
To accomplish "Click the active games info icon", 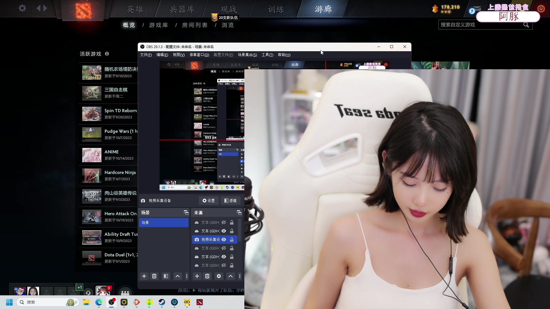I will click(107, 54).
